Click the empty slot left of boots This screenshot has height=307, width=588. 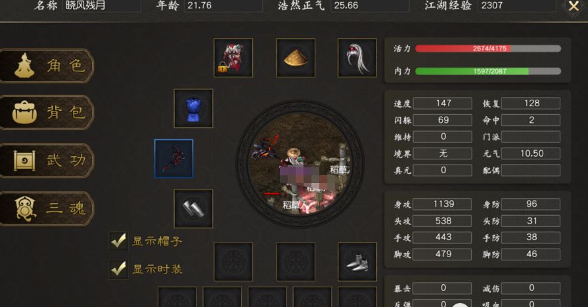[296, 262]
